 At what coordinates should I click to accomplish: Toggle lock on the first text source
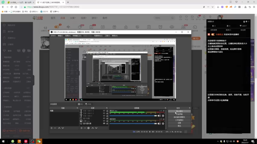pos(107,111)
